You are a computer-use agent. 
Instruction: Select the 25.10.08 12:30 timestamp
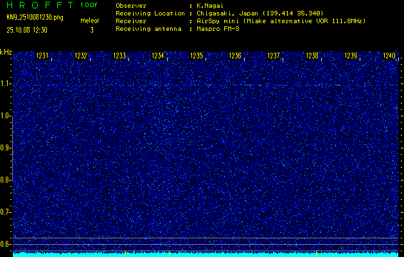click(x=30, y=30)
